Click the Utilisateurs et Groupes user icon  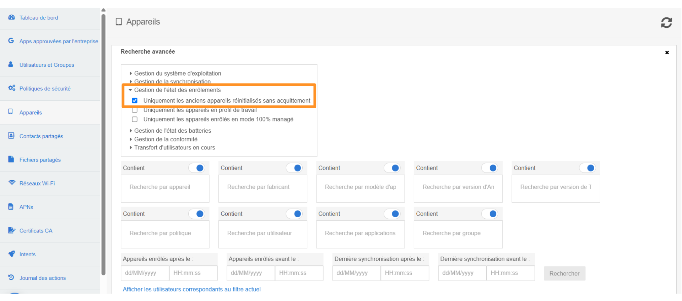pyautogui.click(x=11, y=65)
